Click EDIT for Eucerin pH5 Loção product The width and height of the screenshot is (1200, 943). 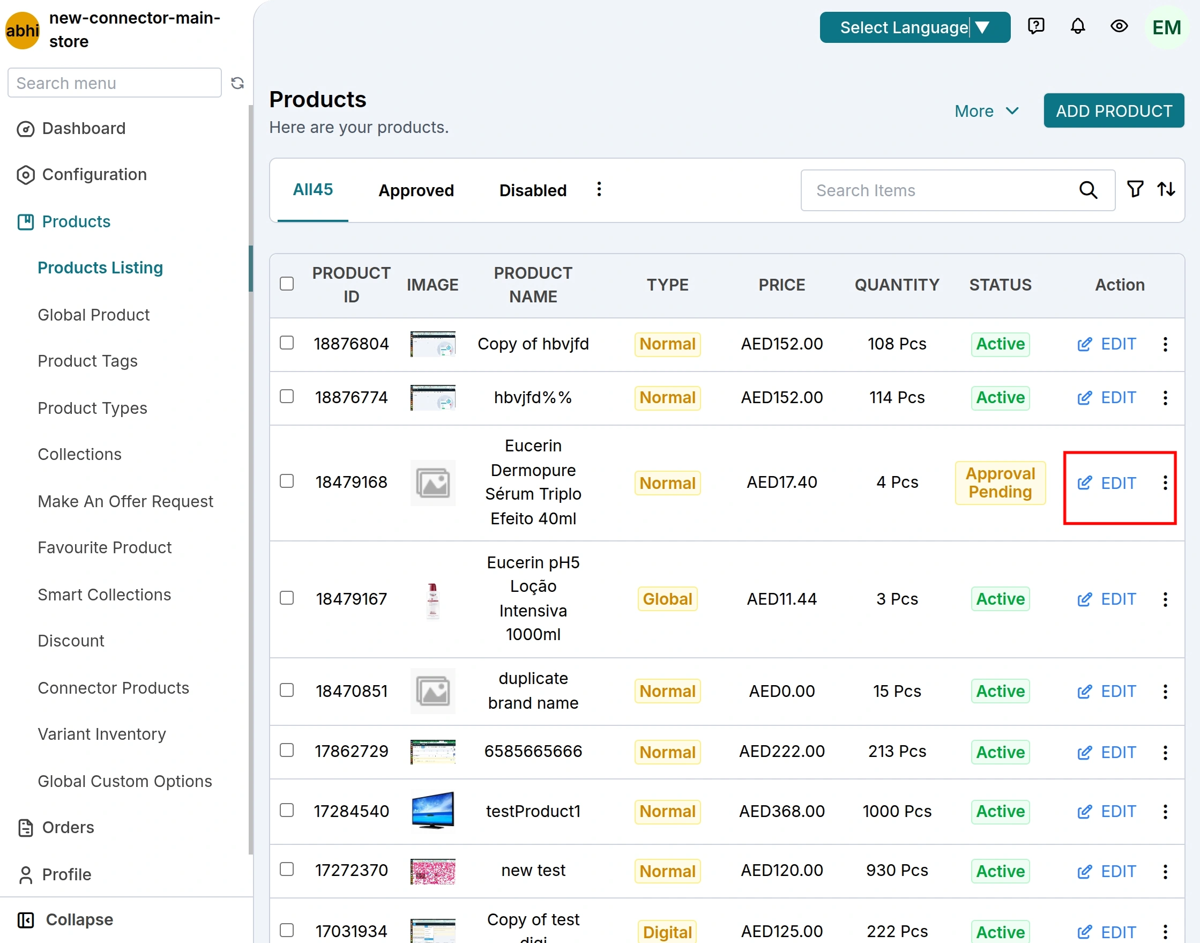coord(1106,599)
